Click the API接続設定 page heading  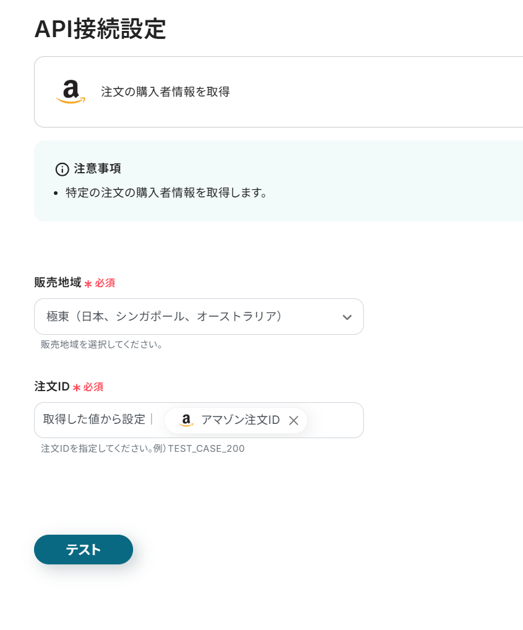pyautogui.click(x=100, y=29)
